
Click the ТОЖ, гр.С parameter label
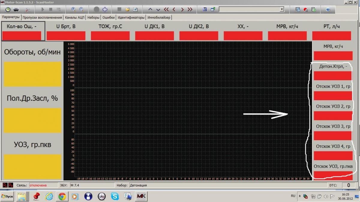(x=110, y=26)
